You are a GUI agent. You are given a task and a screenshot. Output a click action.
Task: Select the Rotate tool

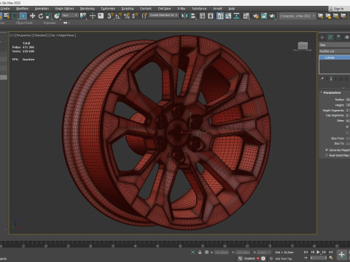[41, 16]
